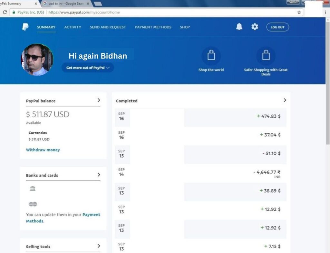The image size is (330, 253).
Task: Expand the Completed transactions arrow
Action: (x=285, y=100)
